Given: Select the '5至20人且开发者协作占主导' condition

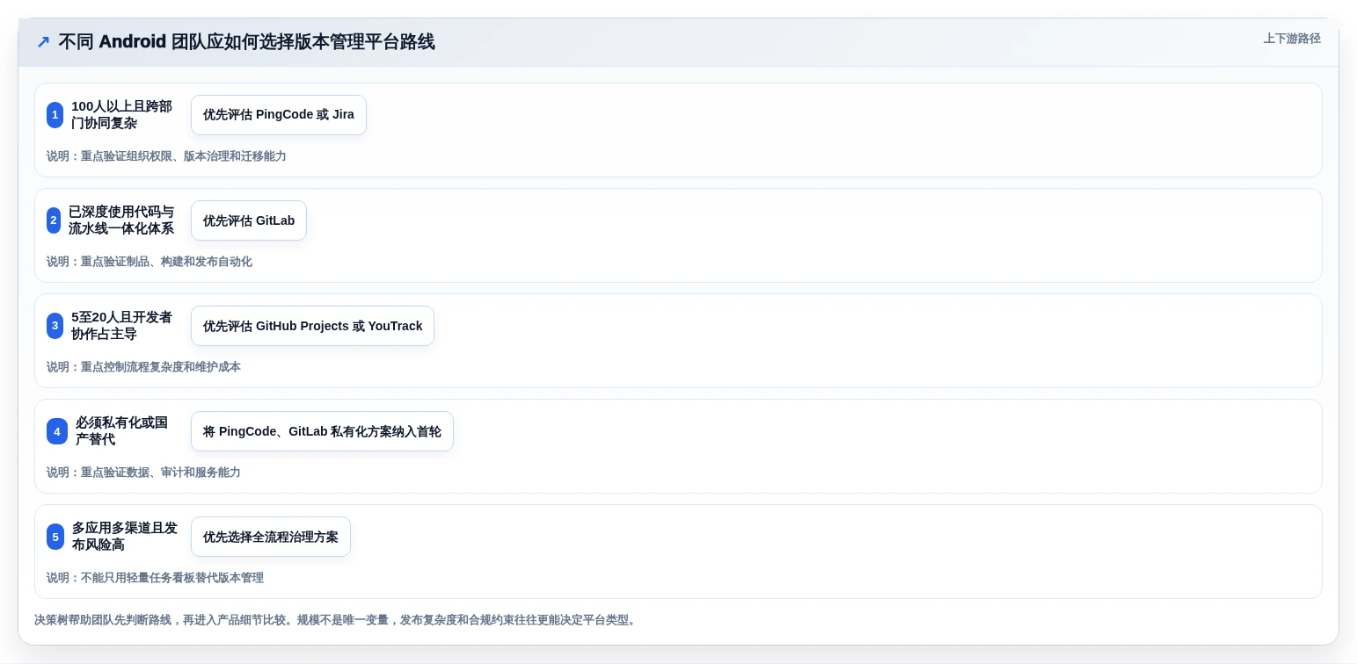Looking at the screenshot, I should coord(122,326).
